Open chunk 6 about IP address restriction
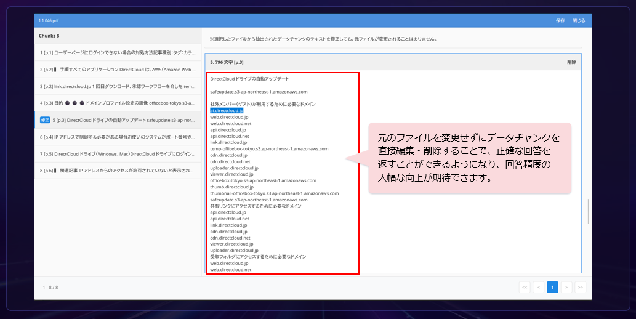Image resolution: width=636 pixels, height=319 pixels. click(x=117, y=137)
